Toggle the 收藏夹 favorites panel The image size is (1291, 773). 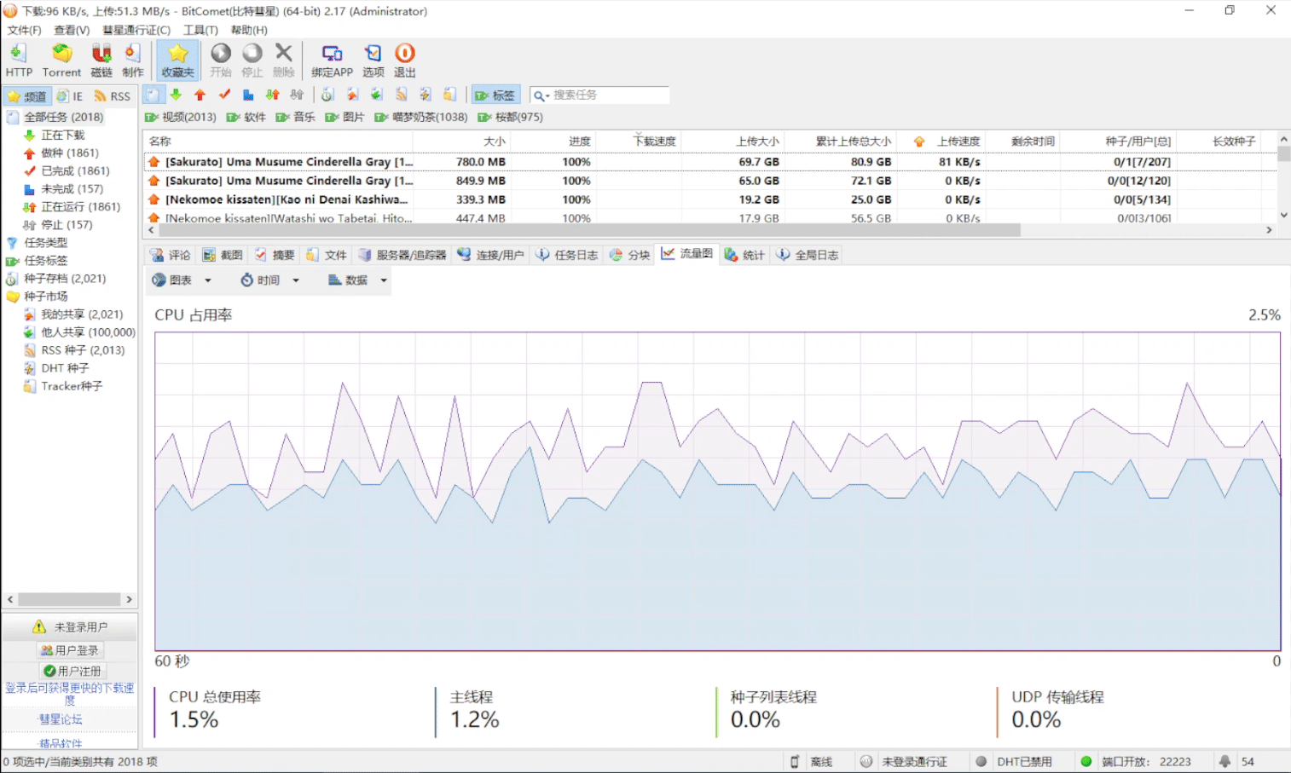point(177,61)
